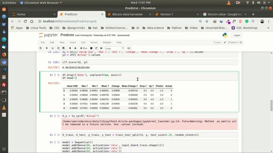
Task: Open the File menu in Jupyter
Action: pyautogui.click(x=43, y=42)
